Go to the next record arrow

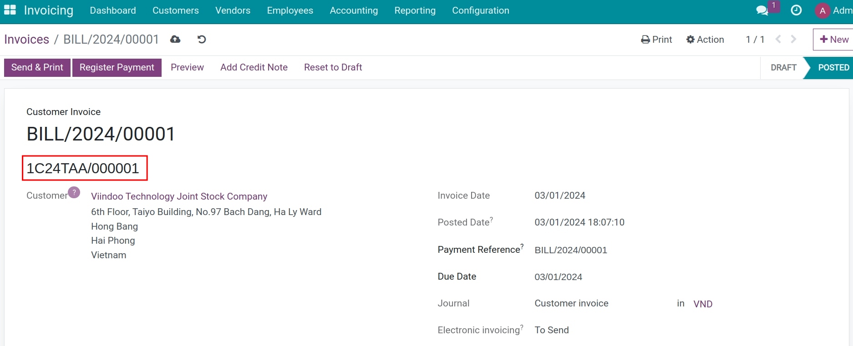(x=794, y=40)
